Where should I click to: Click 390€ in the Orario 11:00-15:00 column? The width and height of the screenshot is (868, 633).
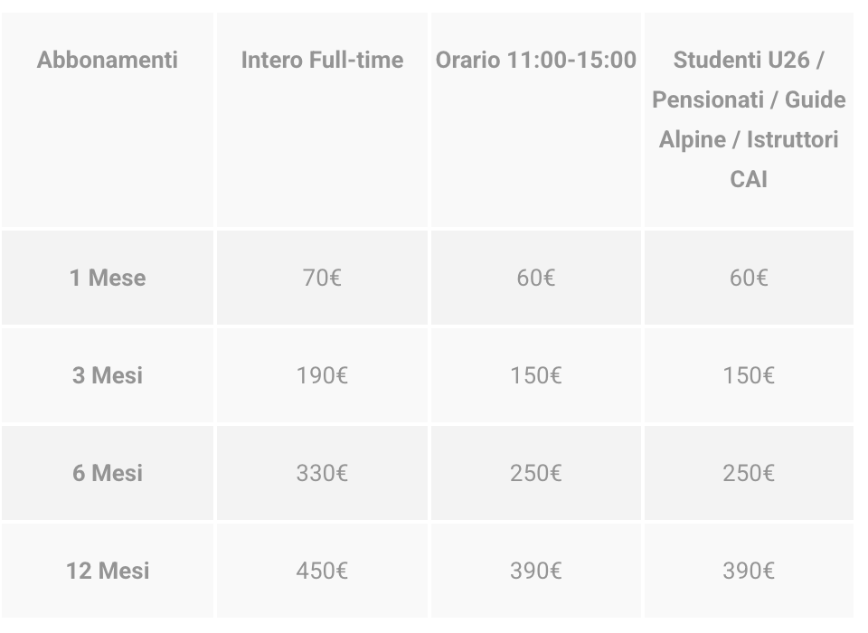tap(535, 571)
